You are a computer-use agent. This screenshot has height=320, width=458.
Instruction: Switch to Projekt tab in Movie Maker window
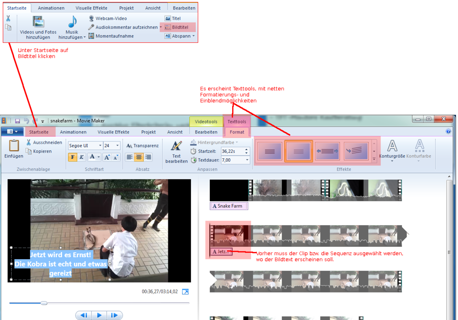pyautogui.click(x=148, y=132)
